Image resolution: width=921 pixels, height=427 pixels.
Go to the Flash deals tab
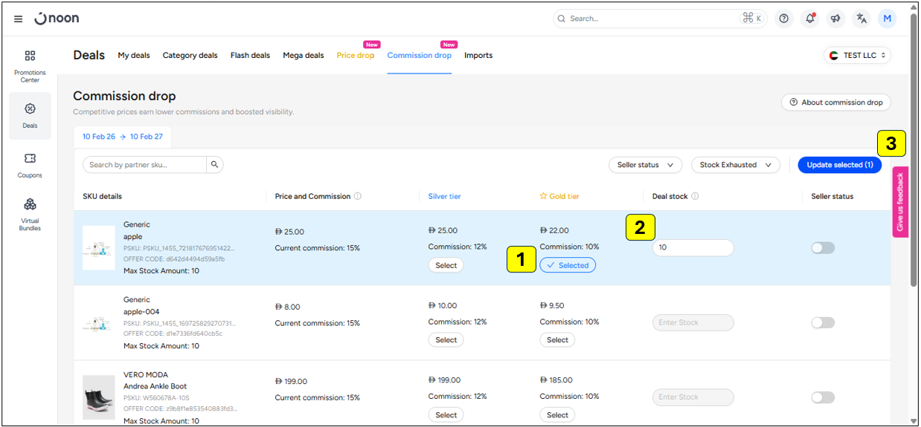coord(250,56)
